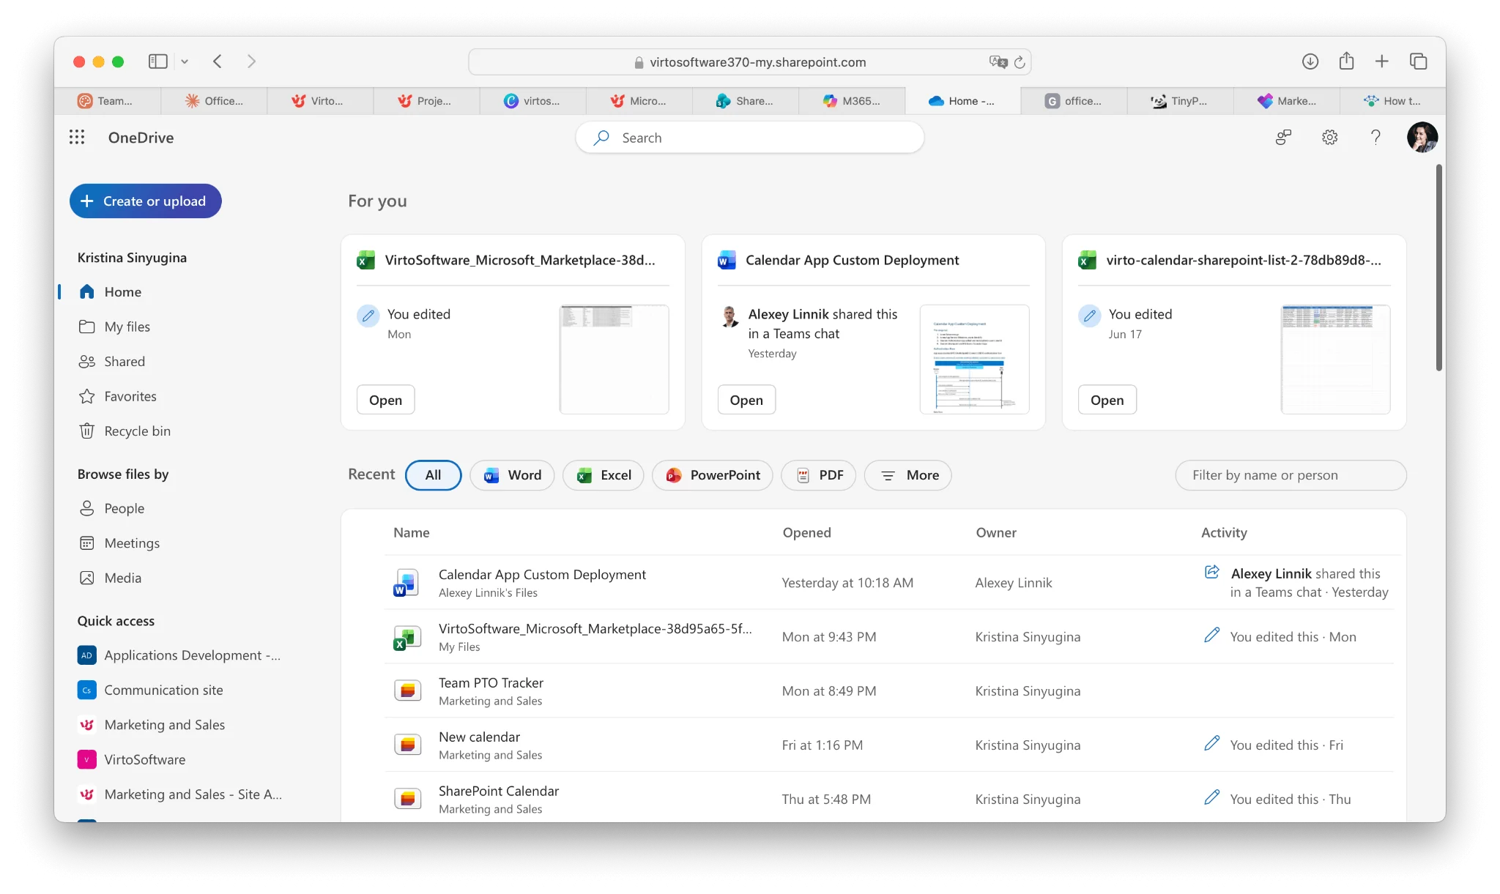The height and width of the screenshot is (894, 1500).
Task: Click the translate icon in address bar
Action: coord(998,62)
